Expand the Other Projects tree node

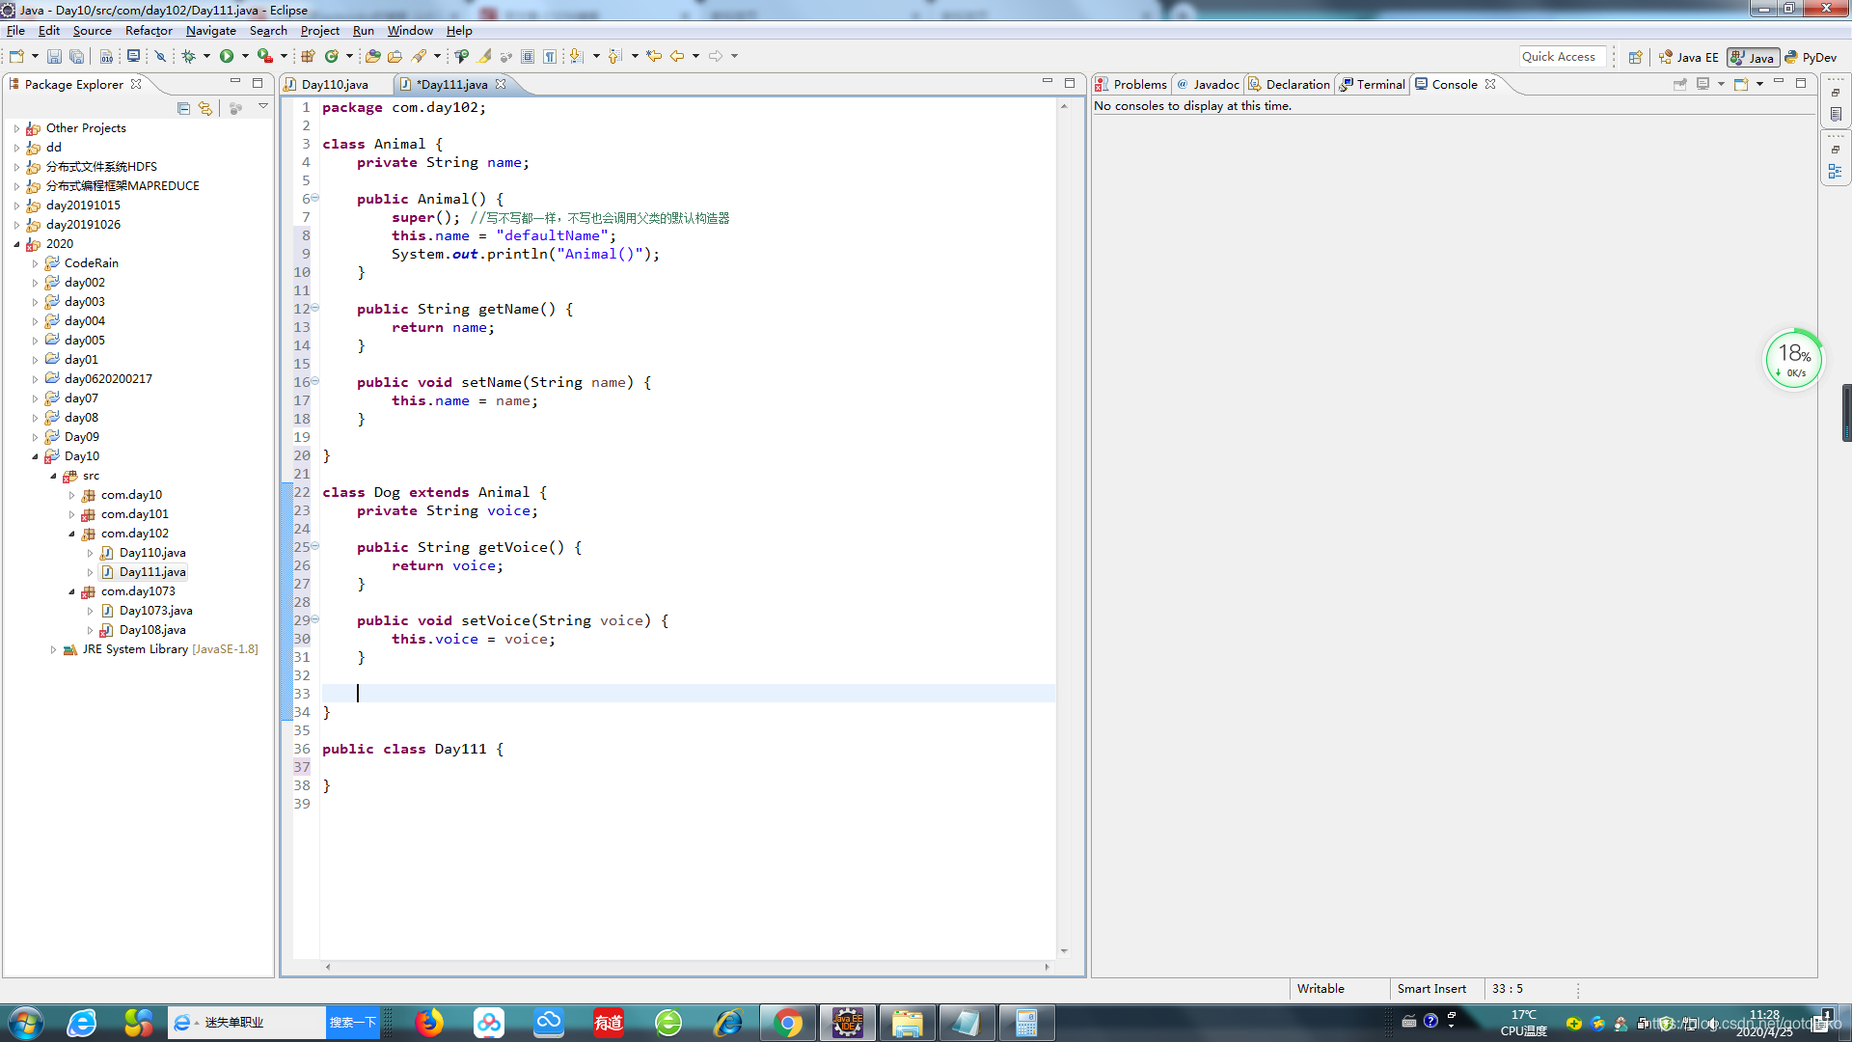point(16,128)
